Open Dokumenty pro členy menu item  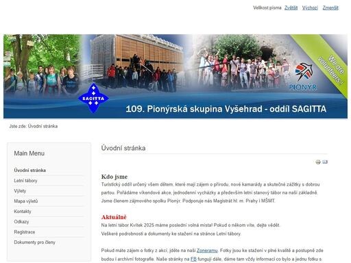point(34,242)
